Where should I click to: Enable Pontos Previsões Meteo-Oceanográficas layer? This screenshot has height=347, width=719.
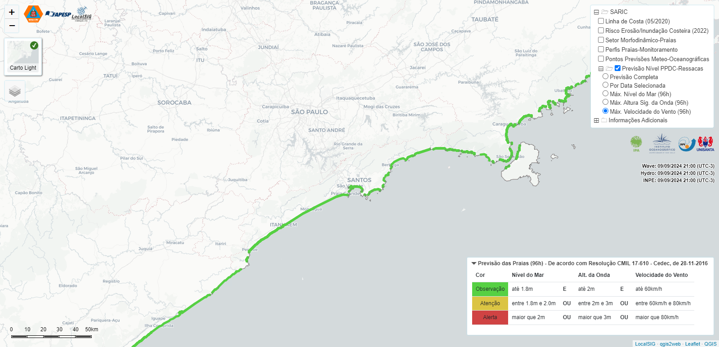point(601,59)
